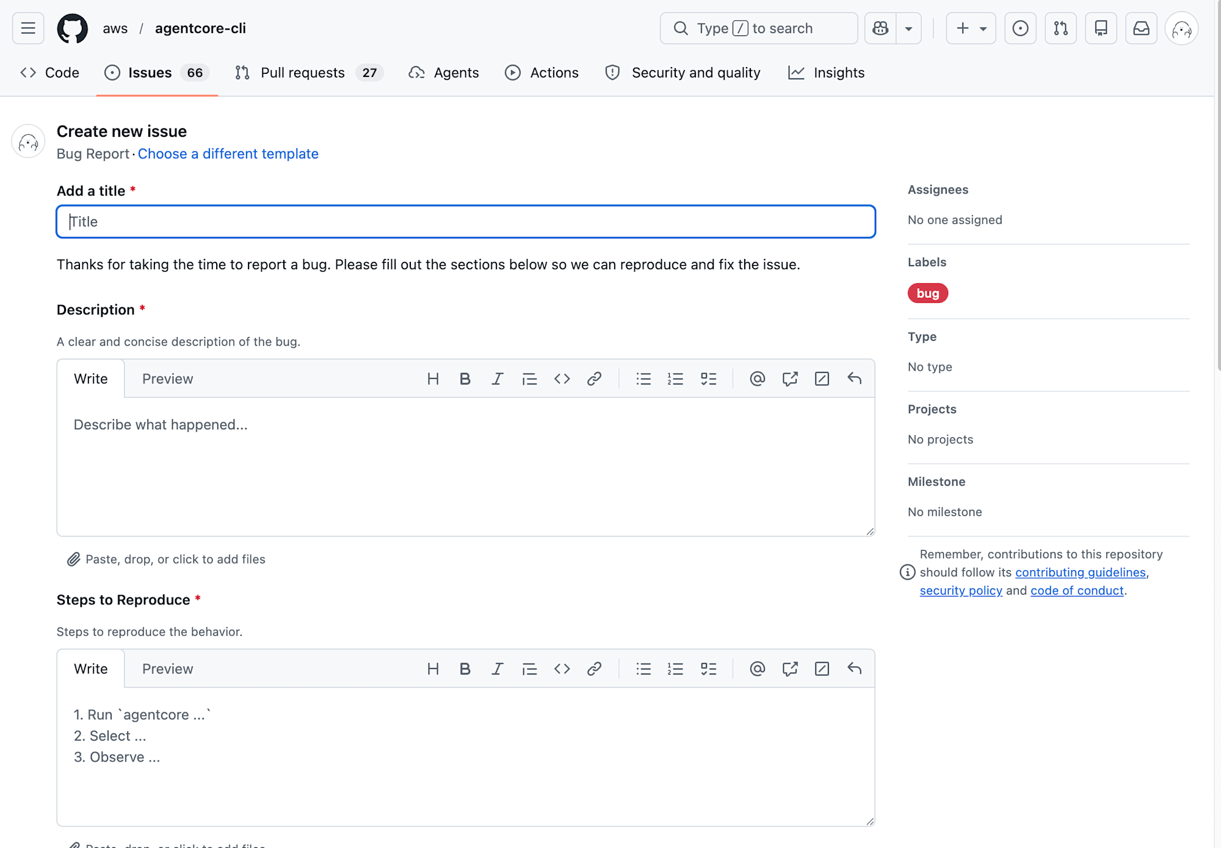Viewport: 1221px width, 848px height.
Task: Click the Type to search box
Action: 758,29
